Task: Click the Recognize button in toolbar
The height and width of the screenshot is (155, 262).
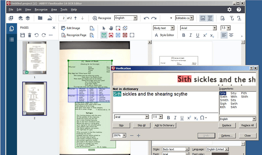Action: pos(102,18)
